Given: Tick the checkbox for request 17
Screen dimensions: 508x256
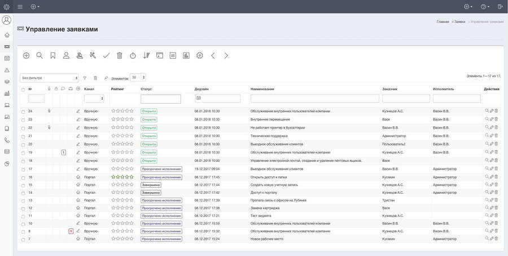Looking at the screenshot, I should point(23,169).
